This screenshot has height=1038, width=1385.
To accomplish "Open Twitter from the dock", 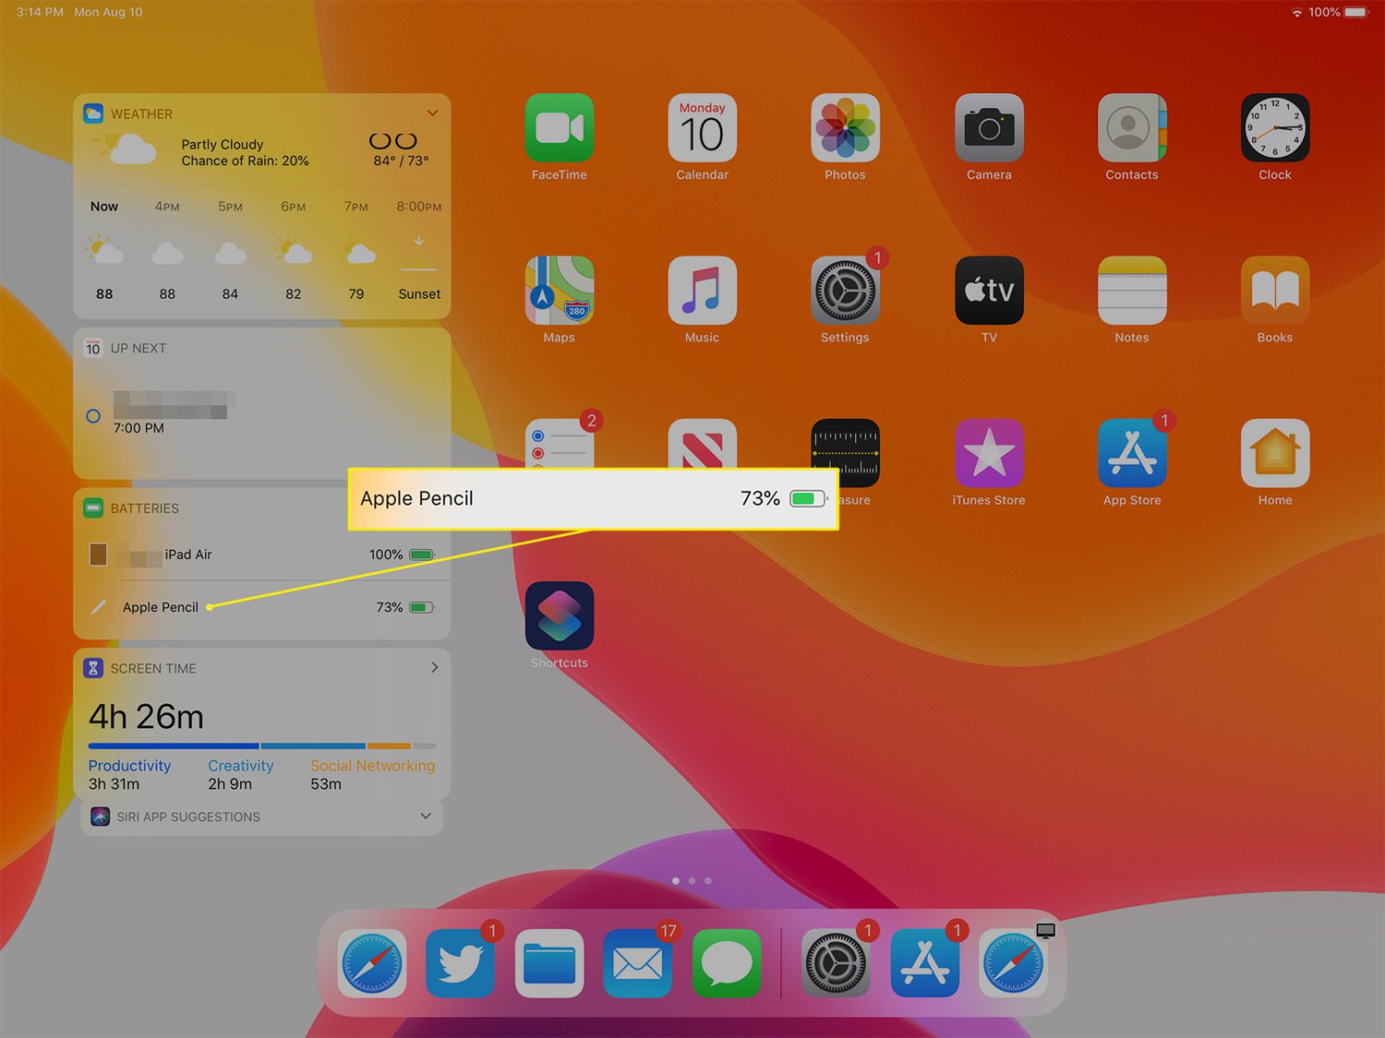I will click(460, 963).
